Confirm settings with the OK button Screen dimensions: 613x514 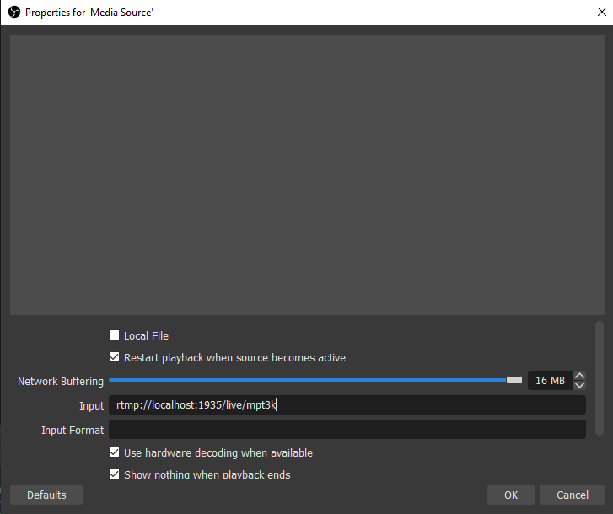pos(511,495)
